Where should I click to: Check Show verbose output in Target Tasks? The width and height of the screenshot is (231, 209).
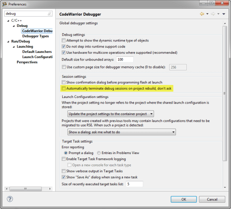pyautogui.click(x=64, y=171)
